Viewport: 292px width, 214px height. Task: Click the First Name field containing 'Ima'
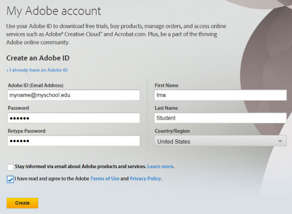tap(221, 95)
